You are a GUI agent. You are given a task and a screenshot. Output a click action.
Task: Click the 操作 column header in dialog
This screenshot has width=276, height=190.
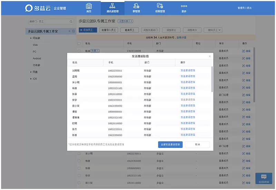click(x=183, y=63)
